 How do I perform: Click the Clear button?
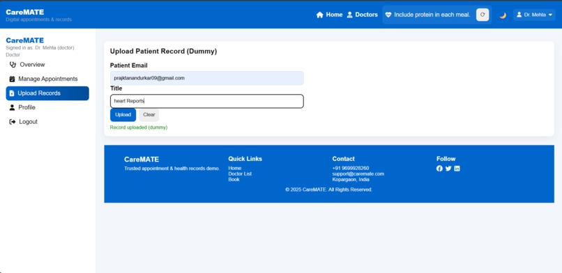(149, 115)
